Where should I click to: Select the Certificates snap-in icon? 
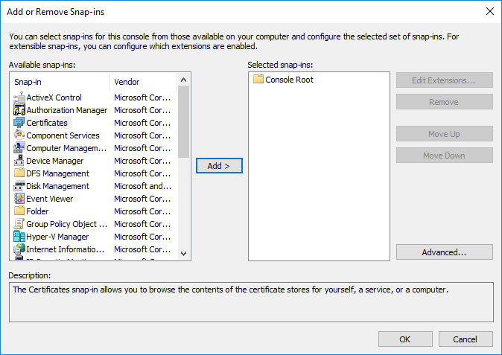[19, 123]
